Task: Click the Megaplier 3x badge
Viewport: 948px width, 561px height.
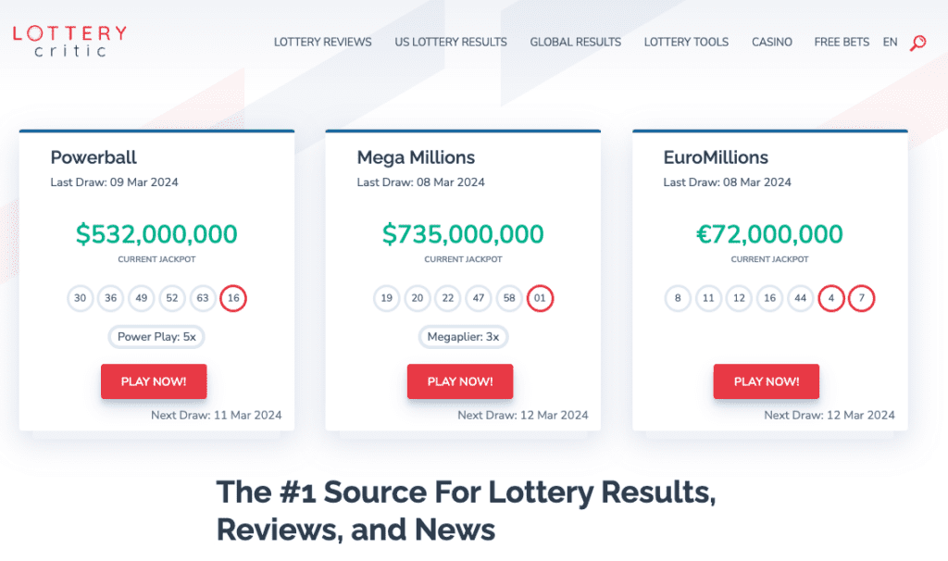Action: click(x=463, y=337)
